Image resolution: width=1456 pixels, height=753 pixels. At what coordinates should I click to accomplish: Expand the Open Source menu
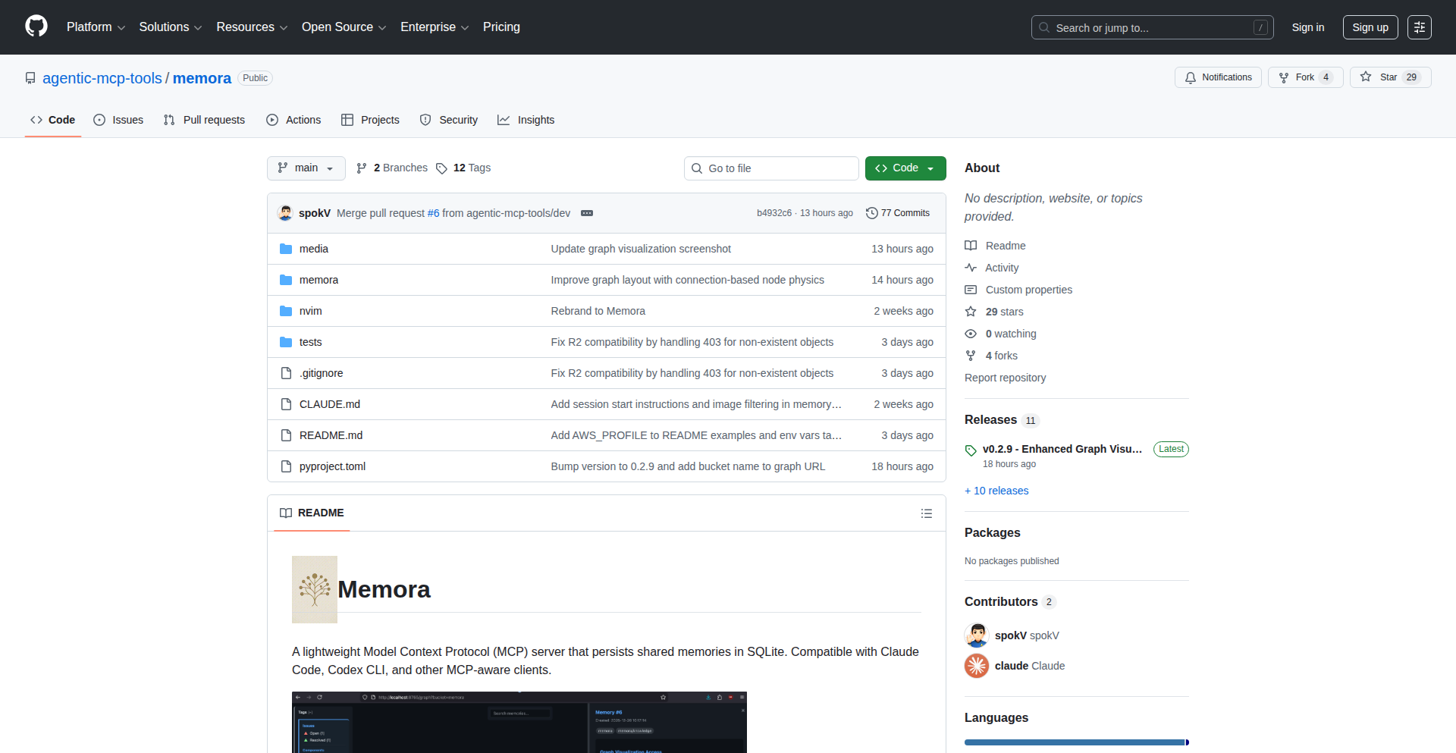tap(343, 27)
